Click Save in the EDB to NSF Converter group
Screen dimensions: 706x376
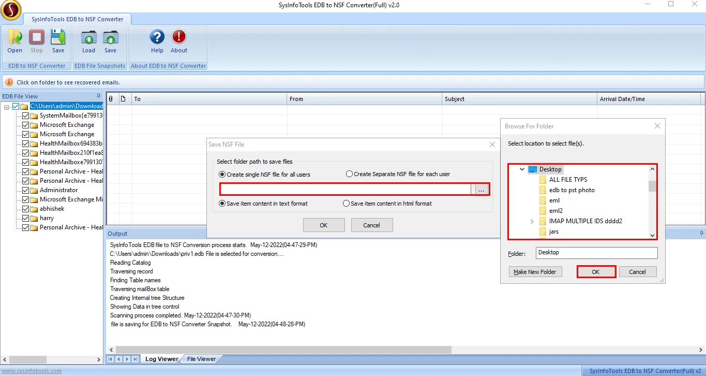coord(58,41)
